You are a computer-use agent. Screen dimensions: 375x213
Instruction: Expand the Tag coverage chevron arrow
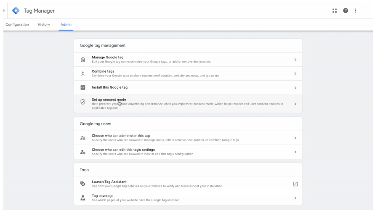[x=295, y=198]
